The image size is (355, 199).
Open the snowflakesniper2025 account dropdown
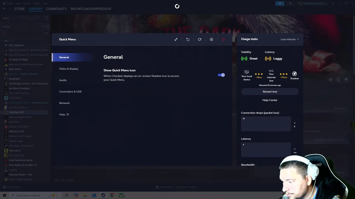(314, 3)
